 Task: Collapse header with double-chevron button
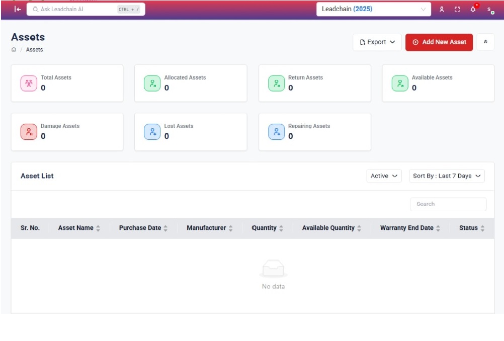point(485,42)
